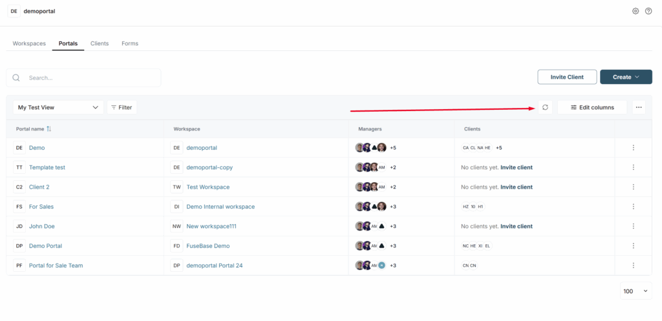Expand the Create dropdown button

[x=626, y=77]
